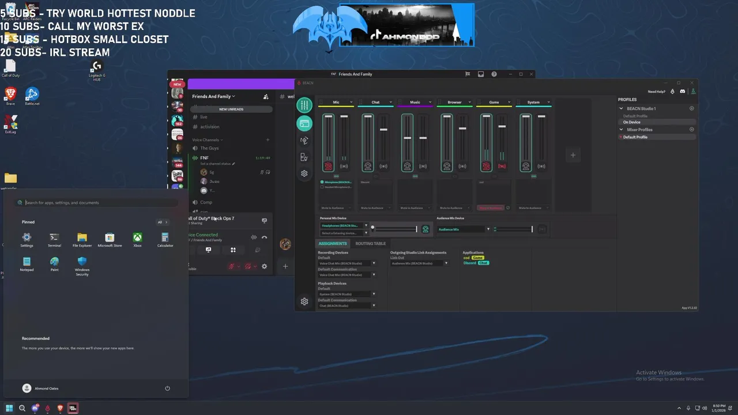Click Game's red Mute to Audience button
This screenshot has width=738, height=415.
[491, 207]
